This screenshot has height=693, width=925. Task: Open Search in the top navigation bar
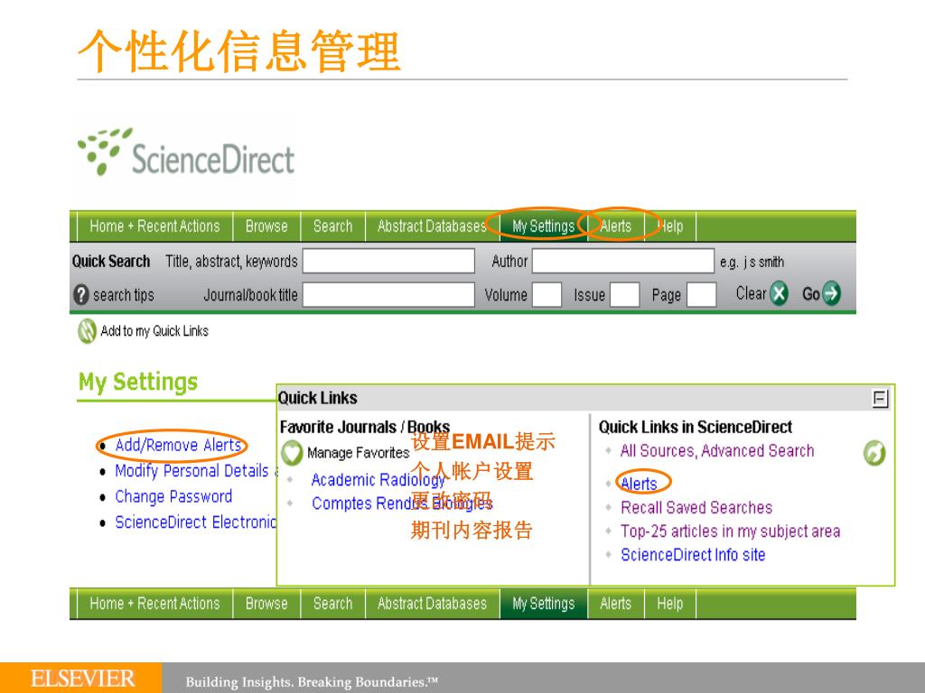332,226
